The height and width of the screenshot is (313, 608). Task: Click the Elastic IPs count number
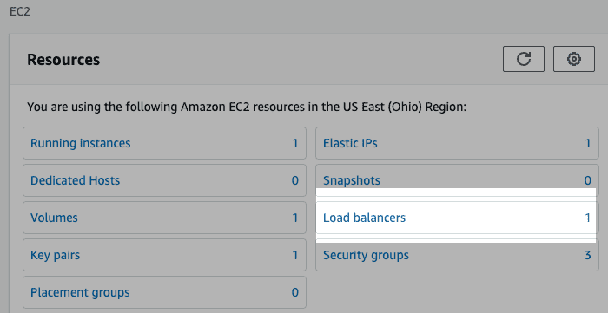(x=588, y=143)
